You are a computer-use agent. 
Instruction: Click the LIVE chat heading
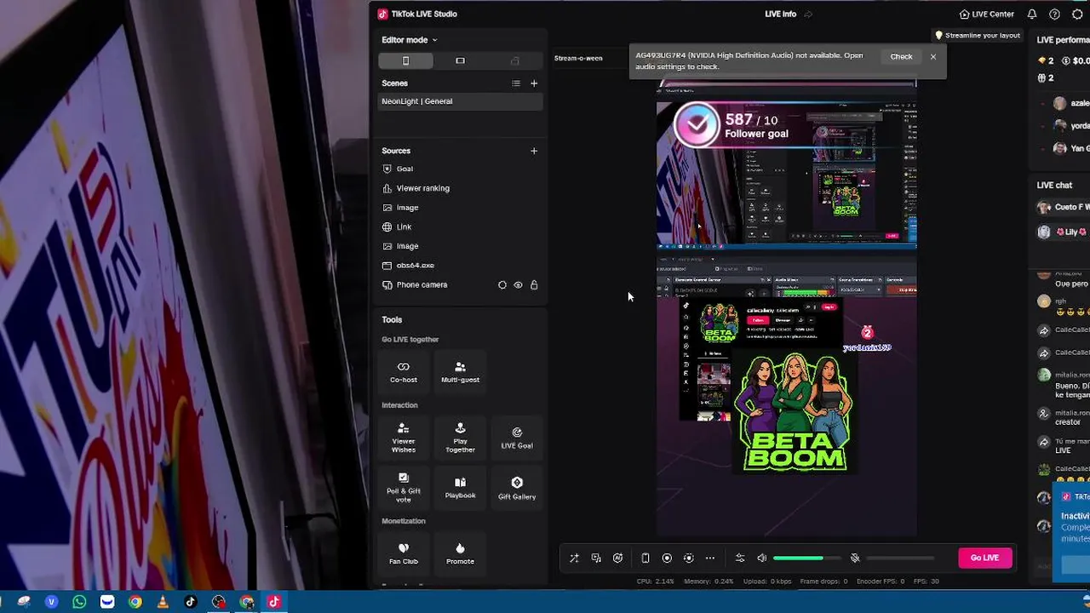(x=1054, y=185)
